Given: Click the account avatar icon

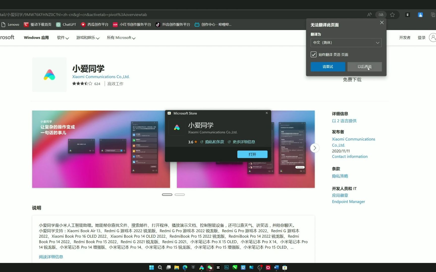Looking at the screenshot, I should click(x=433, y=38).
